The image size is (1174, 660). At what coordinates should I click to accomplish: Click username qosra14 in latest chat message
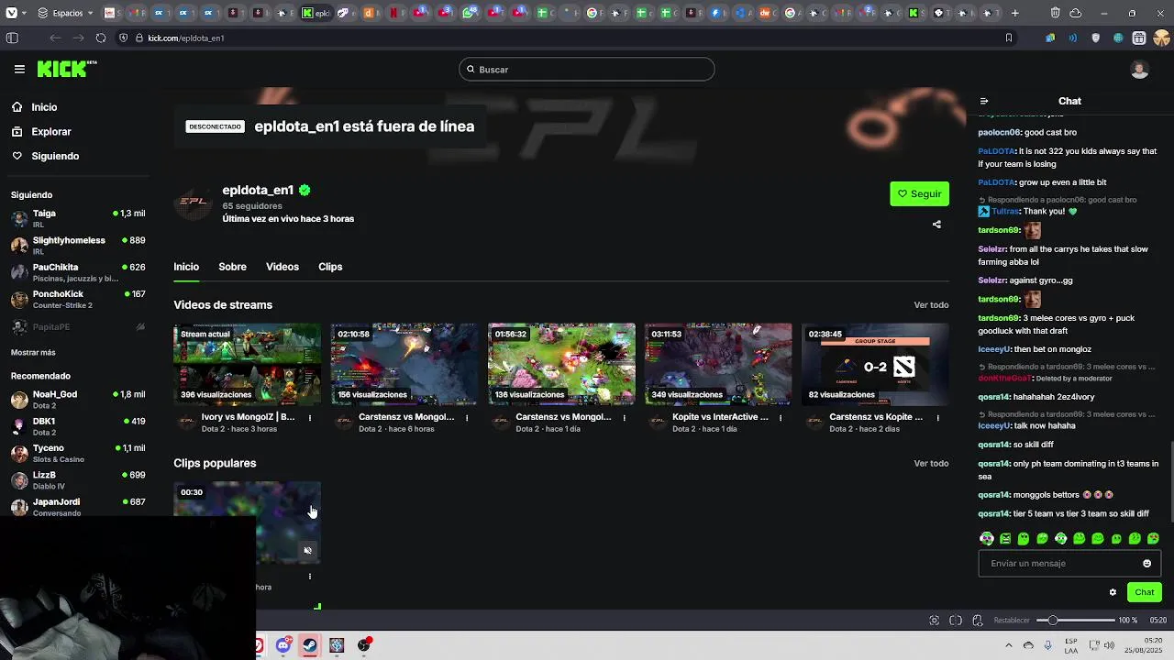coord(993,513)
